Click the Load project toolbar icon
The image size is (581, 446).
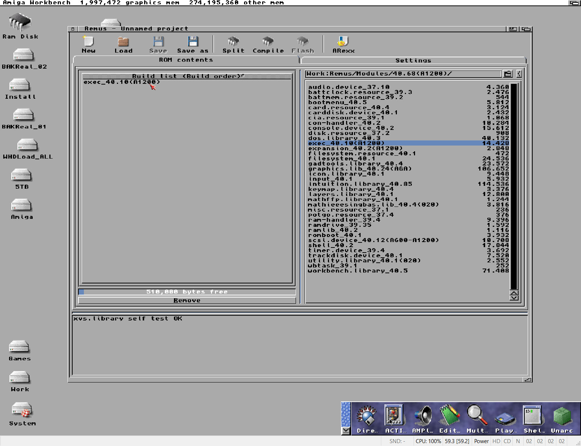click(x=123, y=45)
